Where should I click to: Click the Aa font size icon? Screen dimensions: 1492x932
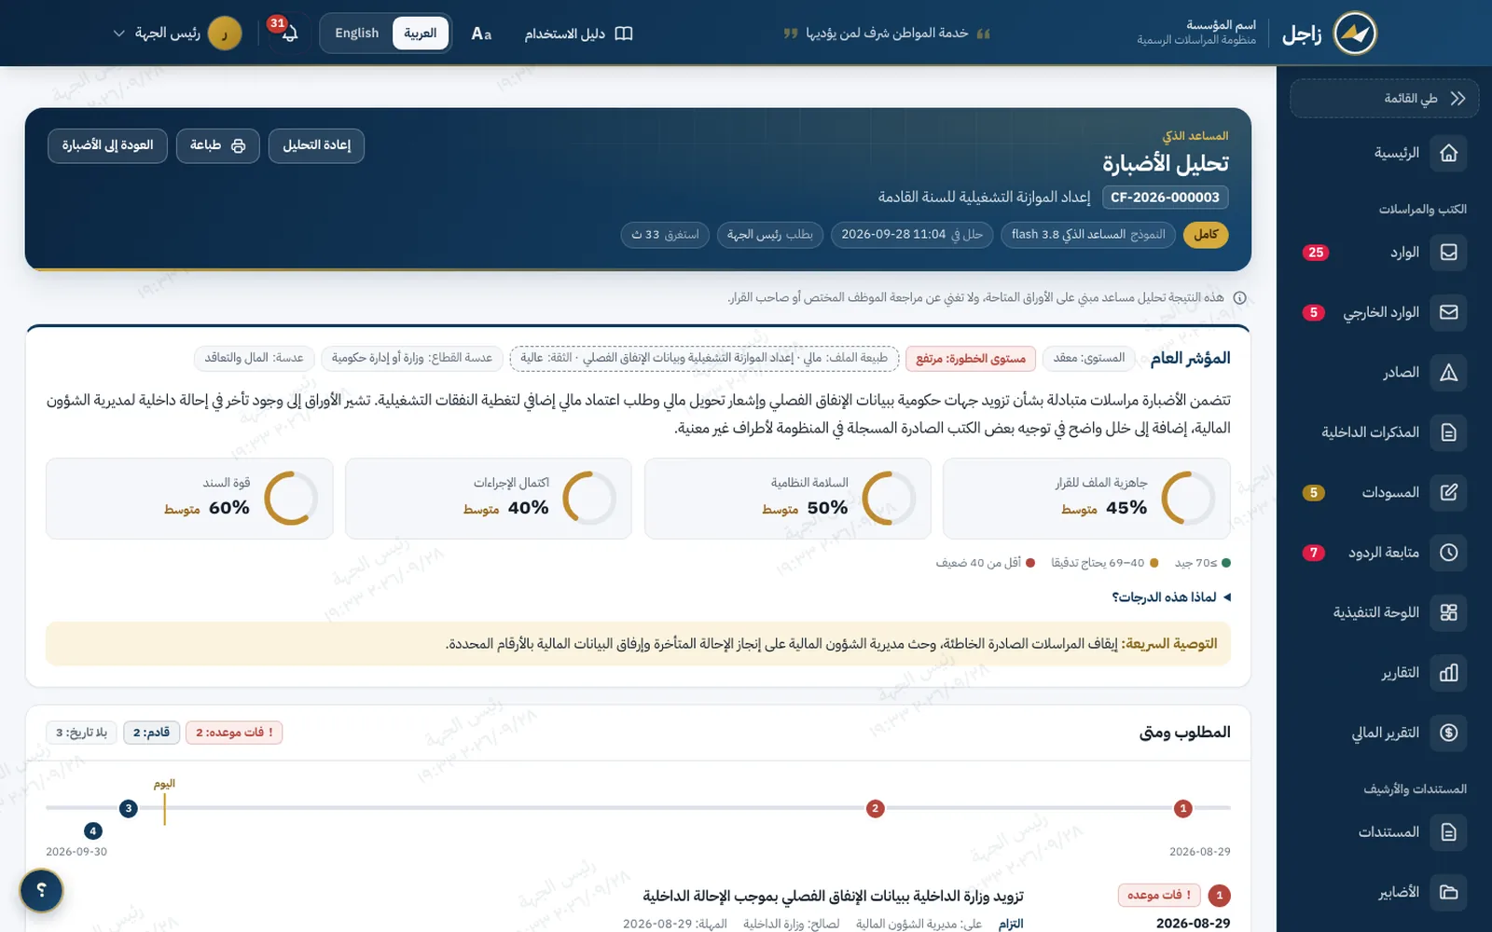coord(481,34)
